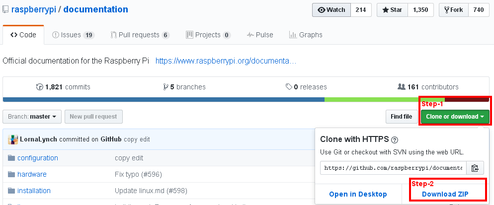Viewport: 494px width, 205px height.
Task: Open the configuration row copy edit commit
Action: click(129, 158)
